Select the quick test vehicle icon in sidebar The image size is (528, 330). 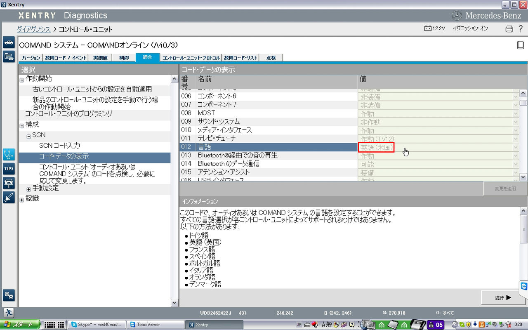[x=9, y=42]
